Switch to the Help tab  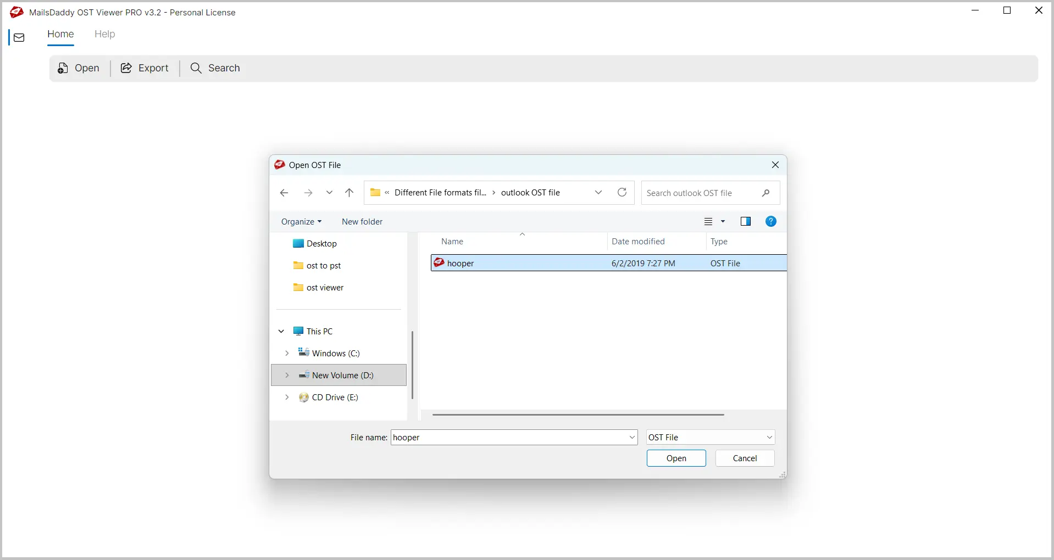coord(105,34)
